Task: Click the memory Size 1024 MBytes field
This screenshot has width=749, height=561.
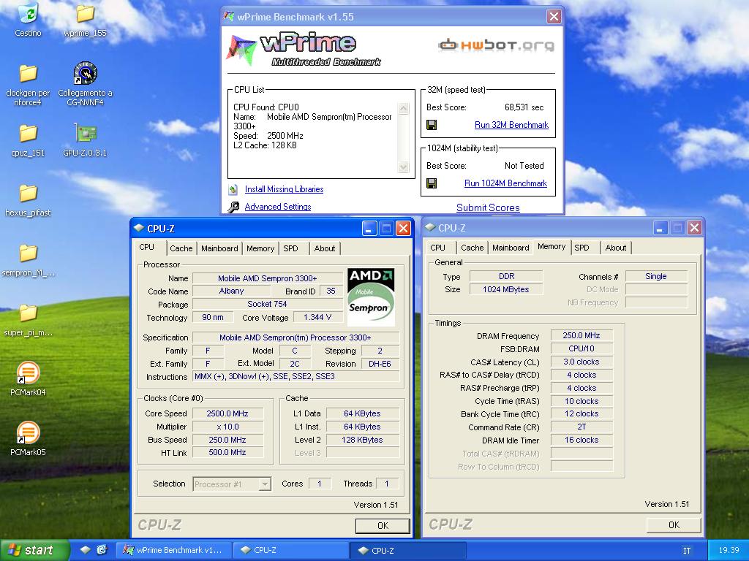Action: click(x=506, y=289)
